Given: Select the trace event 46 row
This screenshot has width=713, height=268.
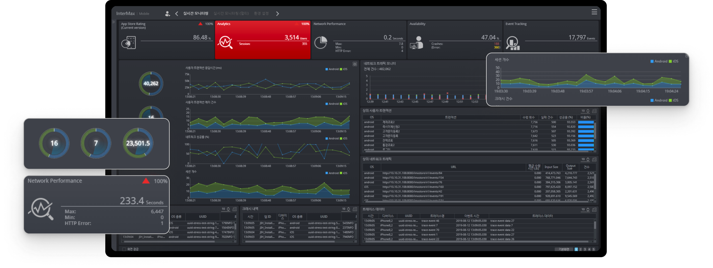Looking at the screenshot, I should [x=478, y=221].
